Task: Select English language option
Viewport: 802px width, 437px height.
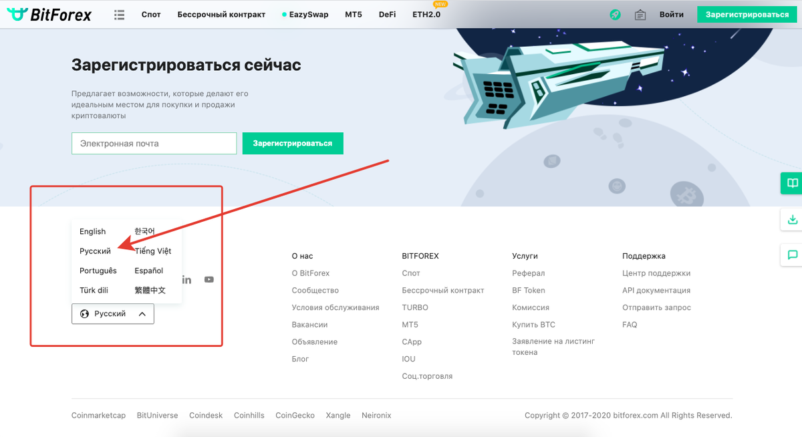Action: 93,231
